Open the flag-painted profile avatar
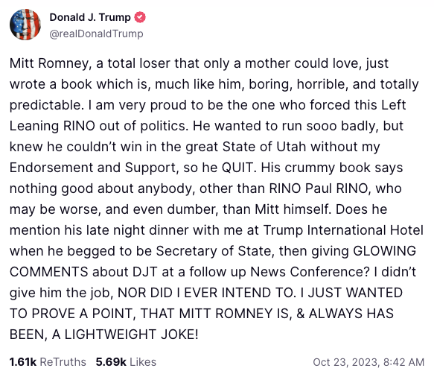Image resolution: width=434 pixels, height=374 pixels. (25, 25)
